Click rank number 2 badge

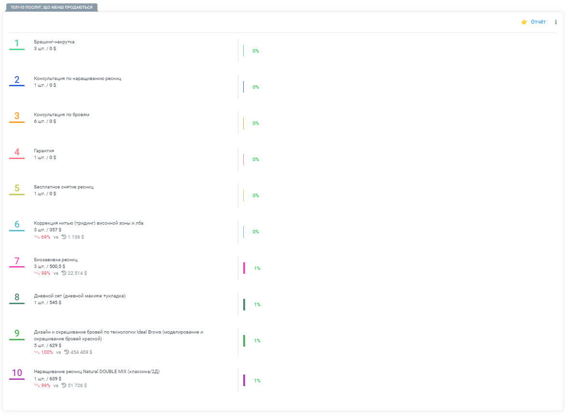click(16, 80)
